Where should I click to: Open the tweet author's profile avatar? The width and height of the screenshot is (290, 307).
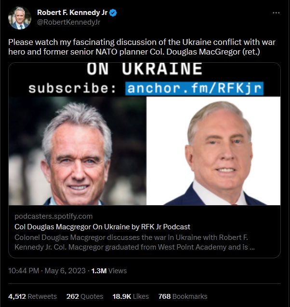click(19, 18)
